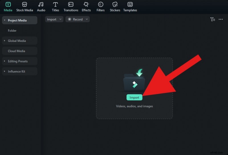This screenshot has height=155, width=228.
Task: Open the Stickers icon
Action: coord(115,5)
